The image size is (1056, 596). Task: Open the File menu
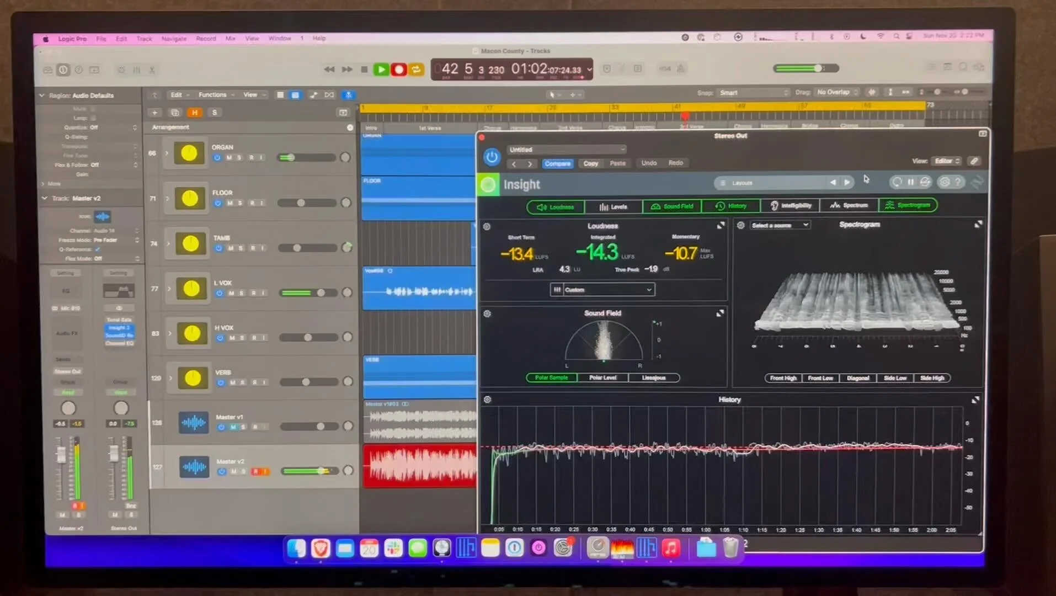click(x=101, y=39)
